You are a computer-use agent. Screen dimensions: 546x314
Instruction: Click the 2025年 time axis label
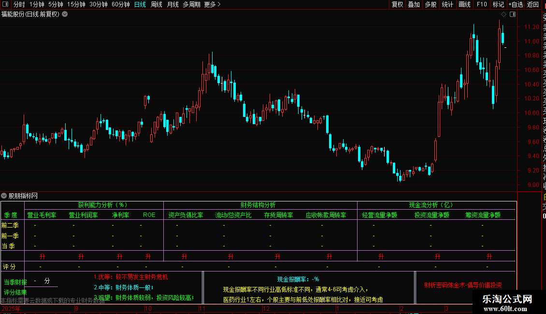click(x=11, y=308)
